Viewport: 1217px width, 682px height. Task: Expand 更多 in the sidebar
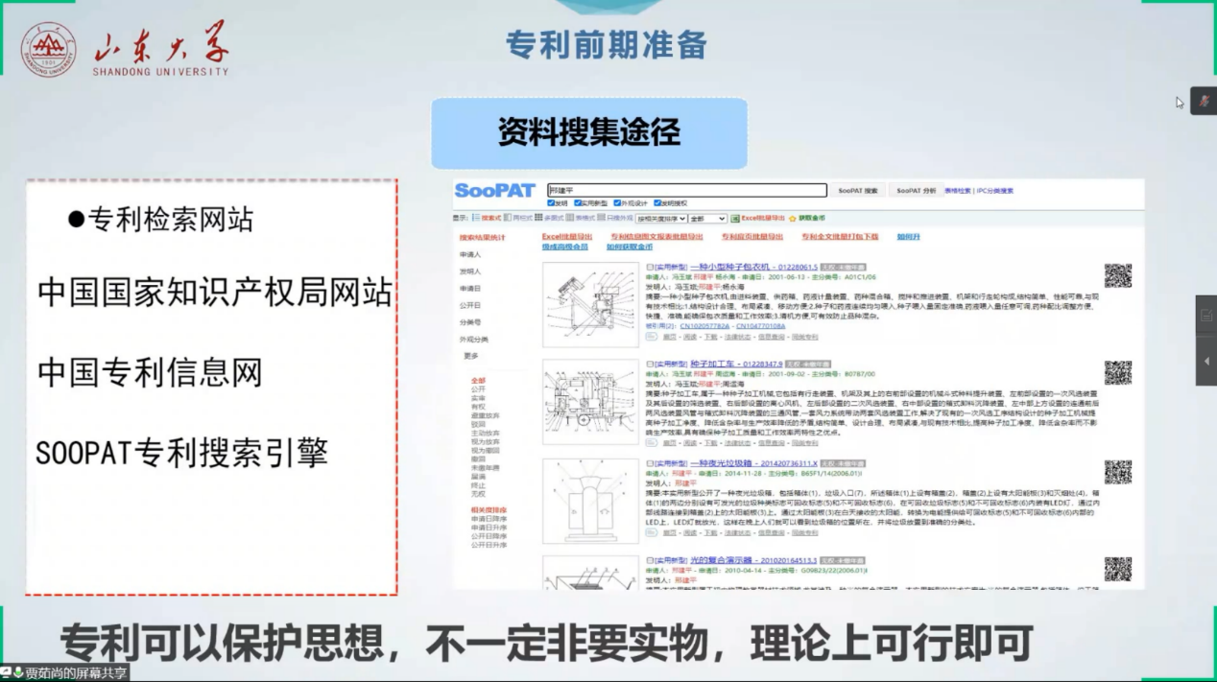[x=470, y=356]
